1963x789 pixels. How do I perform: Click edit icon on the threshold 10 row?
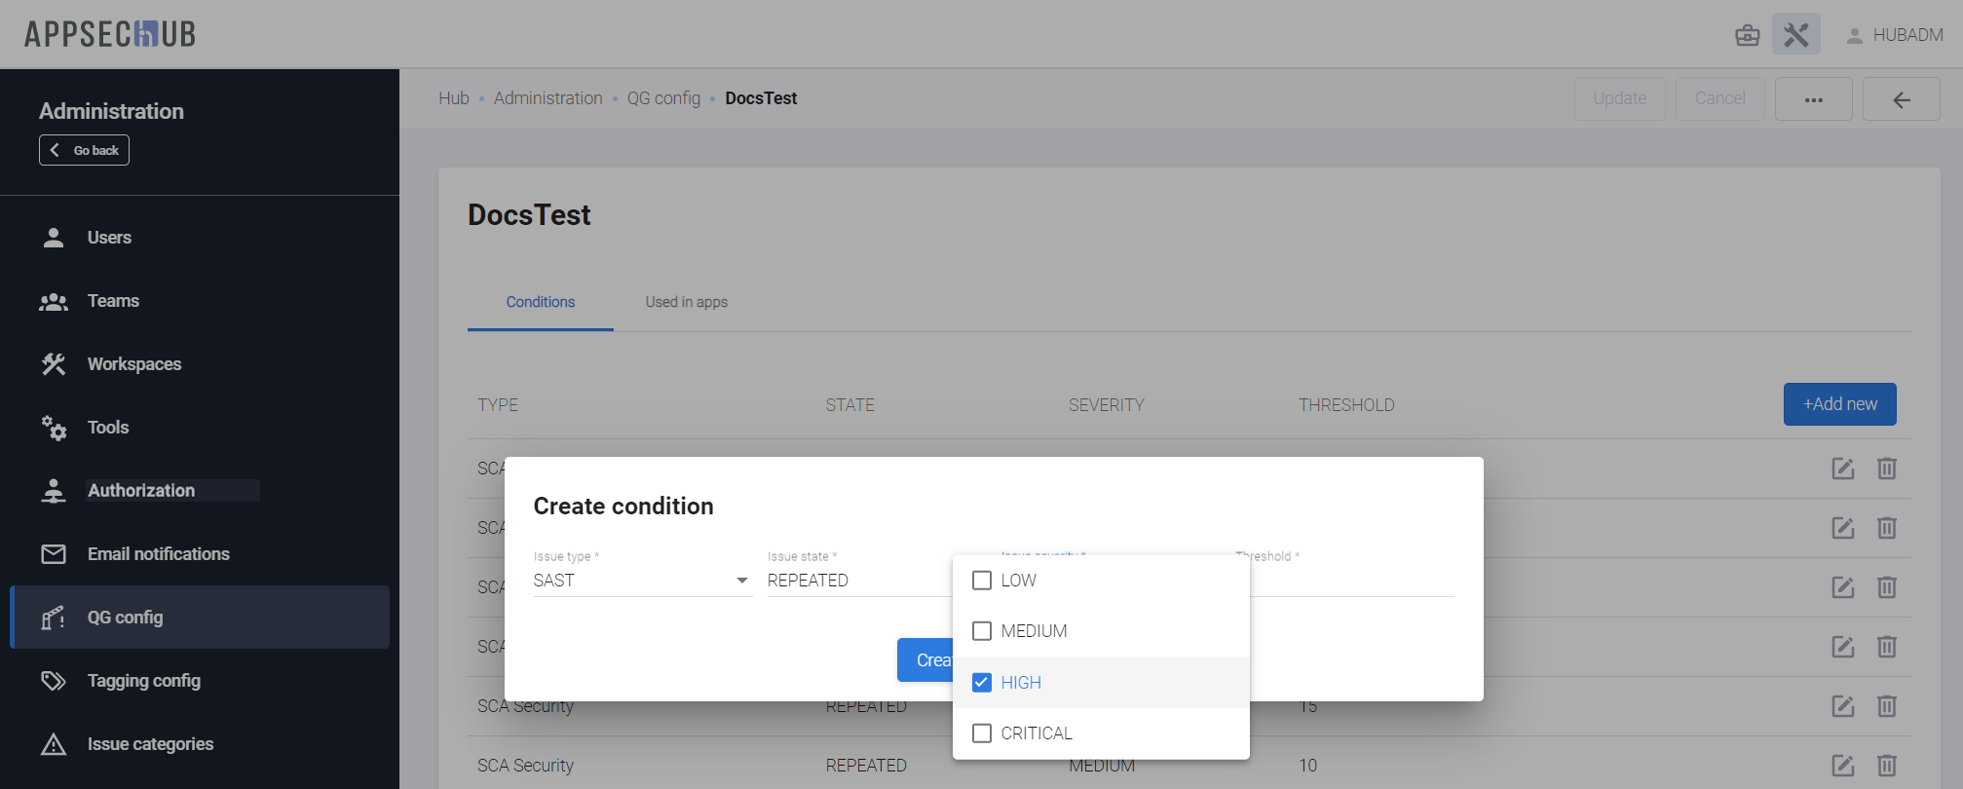coord(1842,766)
